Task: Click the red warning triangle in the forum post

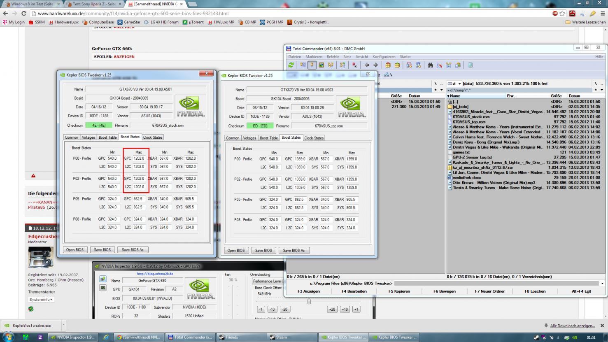Action: (33, 176)
